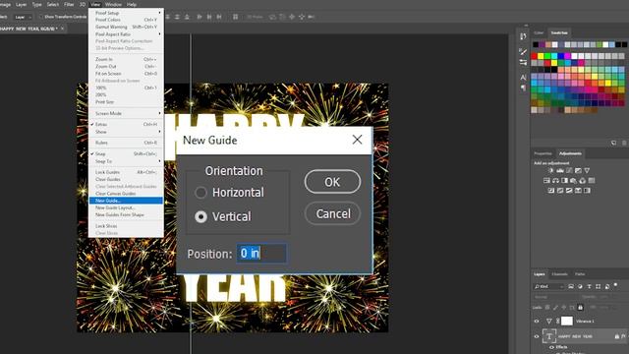This screenshot has width=629, height=354.
Task: Expand the Show submenu
Action: tap(126, 132)
